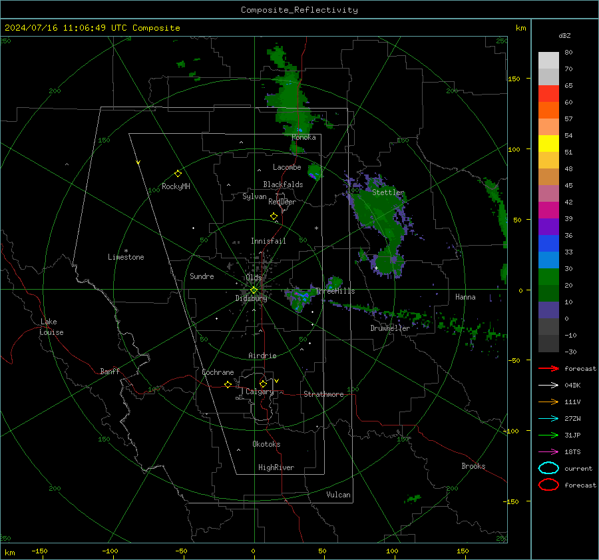
Task: Click the Hanna town label
Action: point(465,297)
